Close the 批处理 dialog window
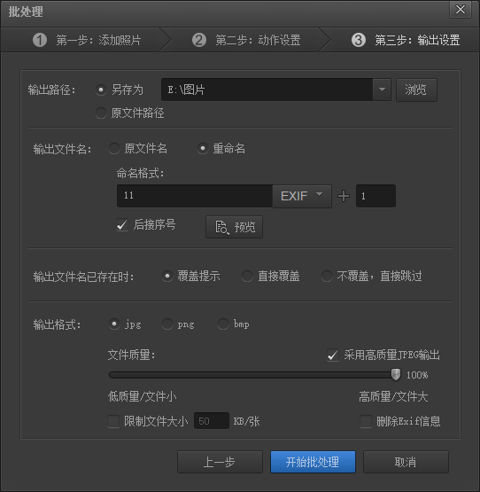The width and height of the screenshot is (480, 492). click(x=461, y=10)
